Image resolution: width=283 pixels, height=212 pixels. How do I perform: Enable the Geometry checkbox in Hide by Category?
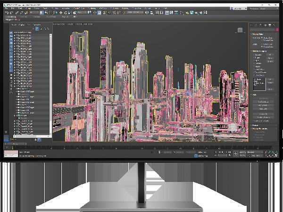(x=253, y=55)
